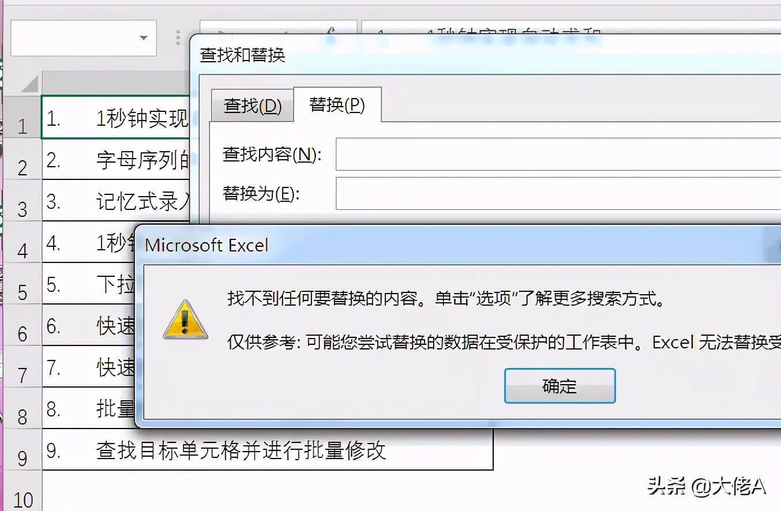Click the yellow warning icon in the alert

click(x=185, y=320)
